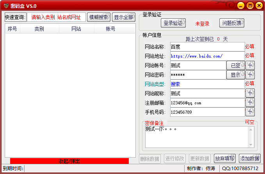Screen dimensions: 265x174
Task: Click the notes scrollbar up arrow
Action: 251,130
